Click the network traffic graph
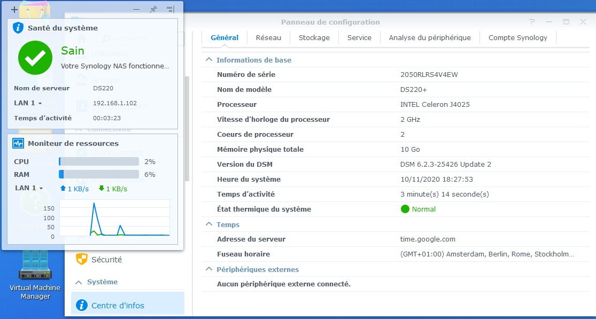This screenshot has width=596, height=319. point(114,218)
